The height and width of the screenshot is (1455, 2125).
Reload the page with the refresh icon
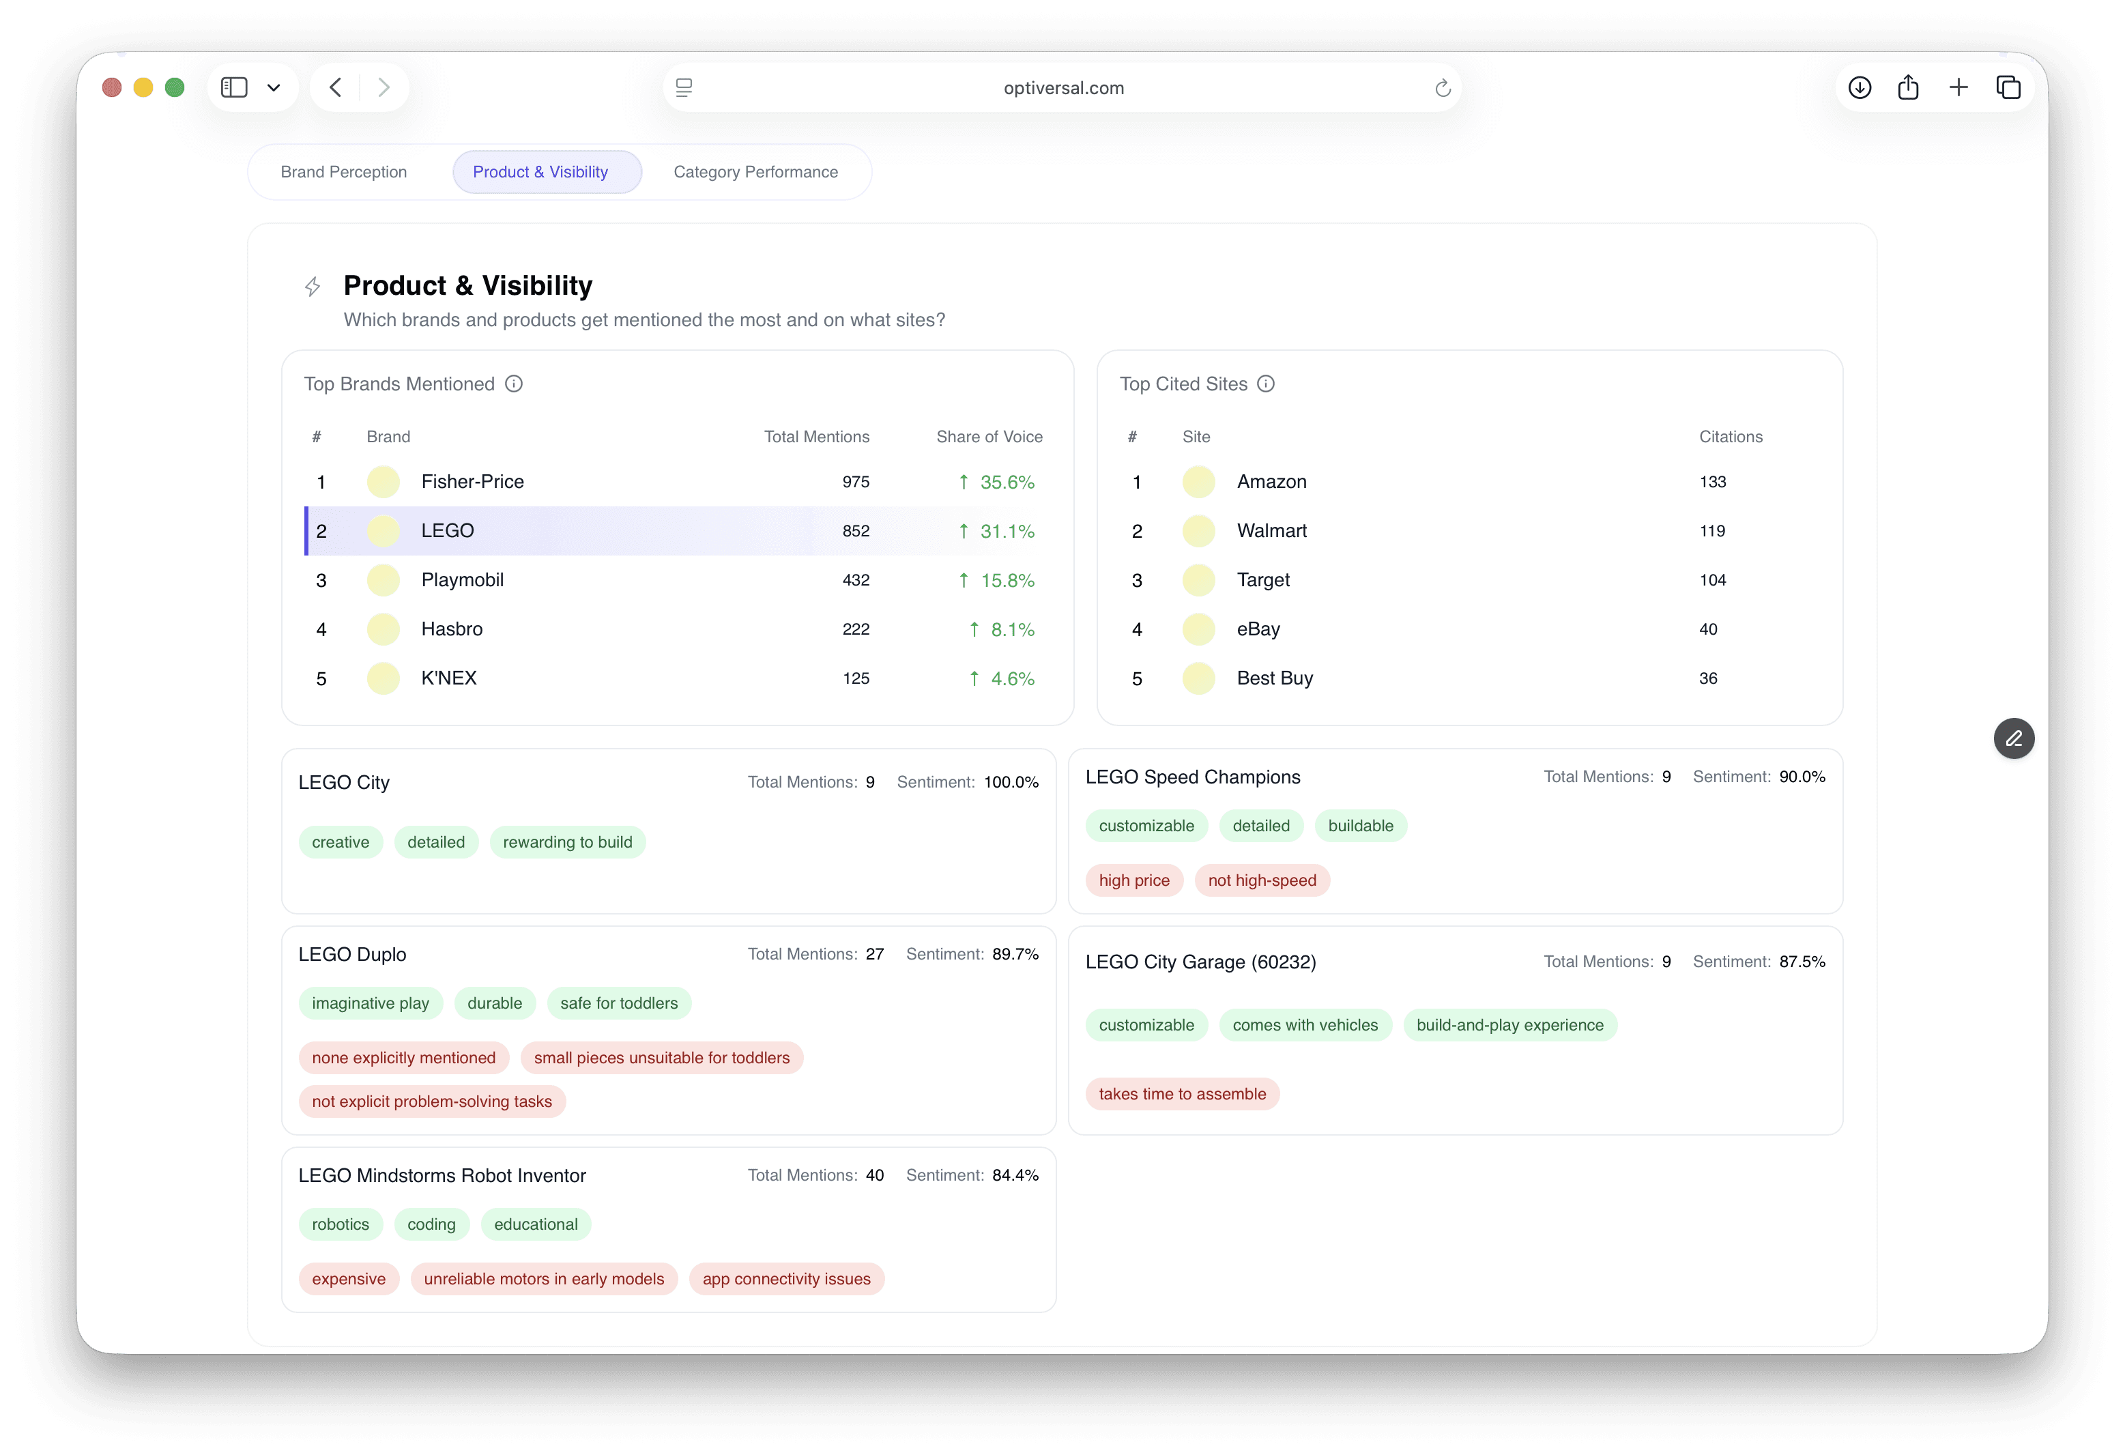tap(1443, 88)
